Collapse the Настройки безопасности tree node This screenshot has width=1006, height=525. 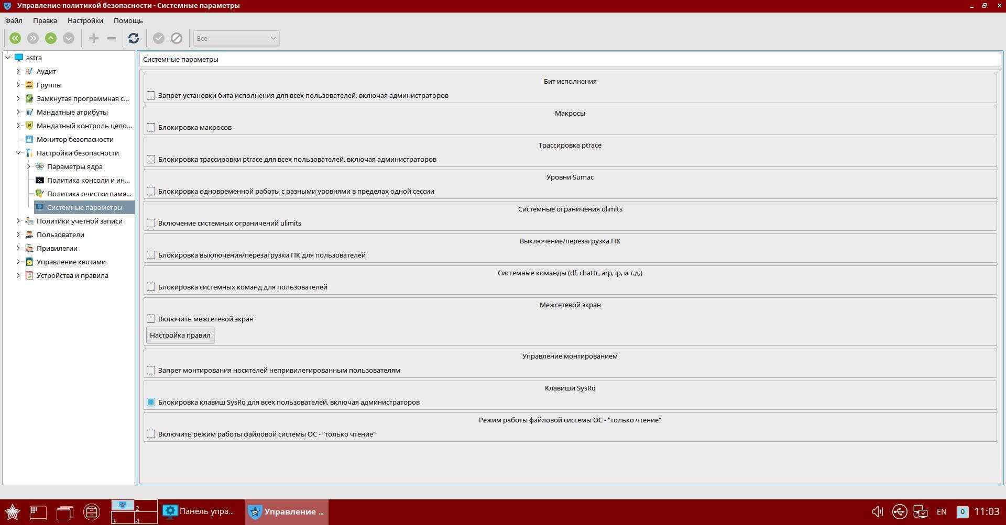(18, 153)
